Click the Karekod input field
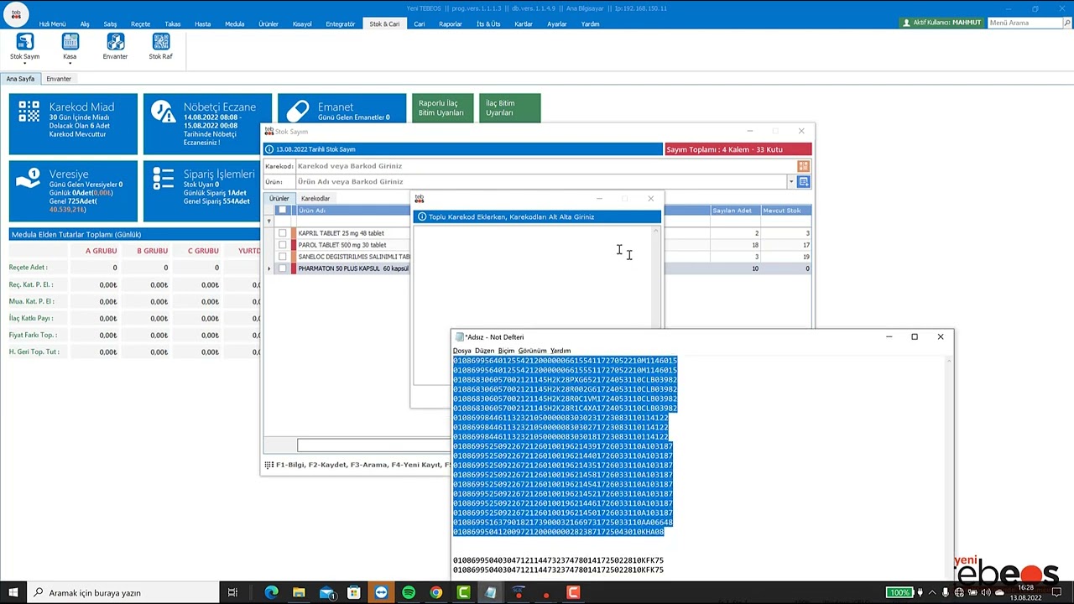The width and height of the screenshot is (1074, 604). [x=544, y=166]
